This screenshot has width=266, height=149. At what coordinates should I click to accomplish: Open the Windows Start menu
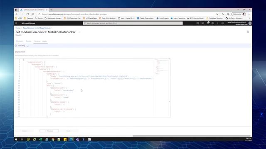pos(16,139)
